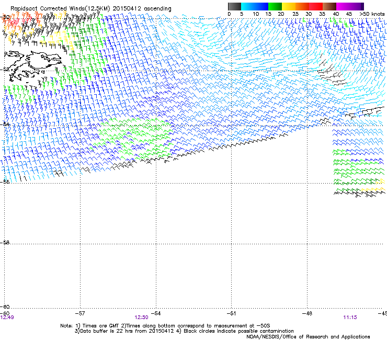The image size is (387, 340).
Task: Click the date '20150412' in the title
Action: (127, 8)
